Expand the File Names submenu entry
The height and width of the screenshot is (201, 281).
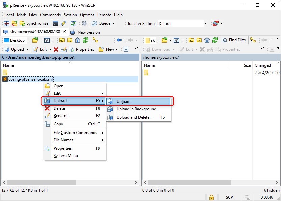(74, 140)
